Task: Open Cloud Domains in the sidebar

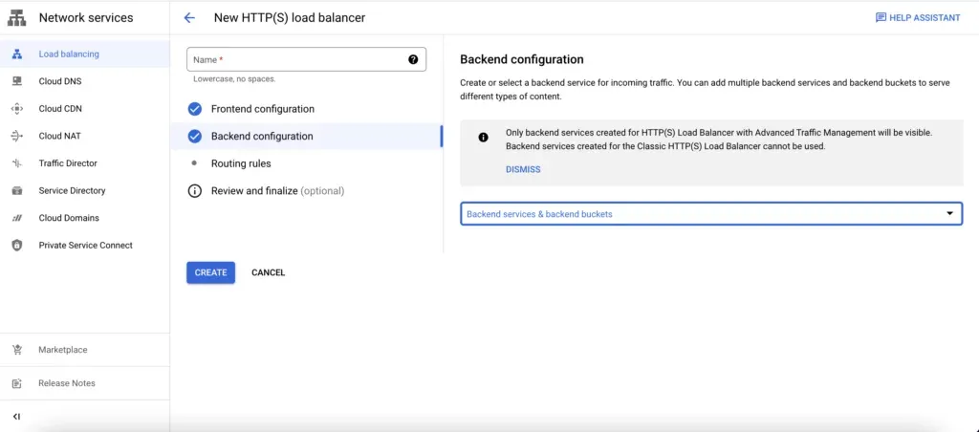Action: pyautogui.click(x=85, y=218)
